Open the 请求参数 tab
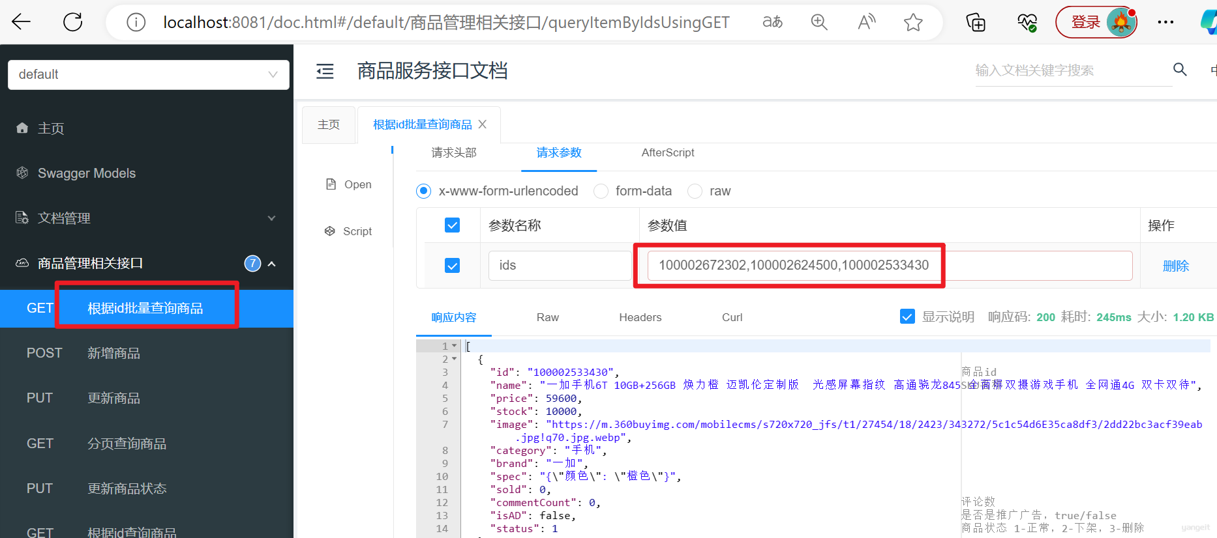1217x538 pixels. (x=559, y=152)
